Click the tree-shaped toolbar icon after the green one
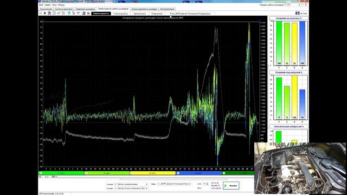 click(x=74, y=14)
